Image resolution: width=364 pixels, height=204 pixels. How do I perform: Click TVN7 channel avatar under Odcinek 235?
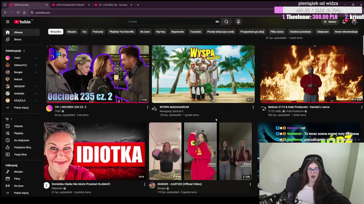(49, 108)
